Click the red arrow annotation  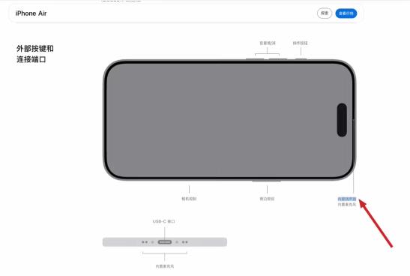click(x=376, y=223)
